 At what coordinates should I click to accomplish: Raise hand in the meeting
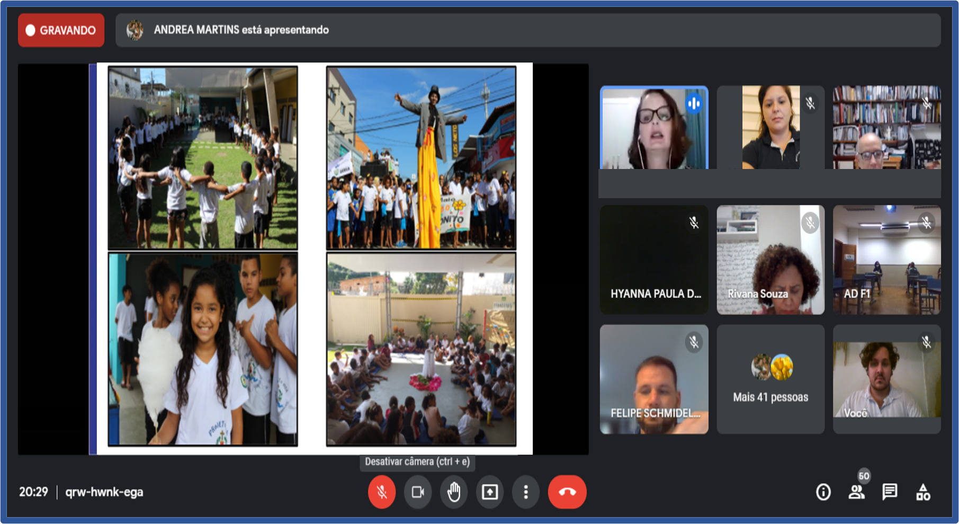click(x=454, y=492)
